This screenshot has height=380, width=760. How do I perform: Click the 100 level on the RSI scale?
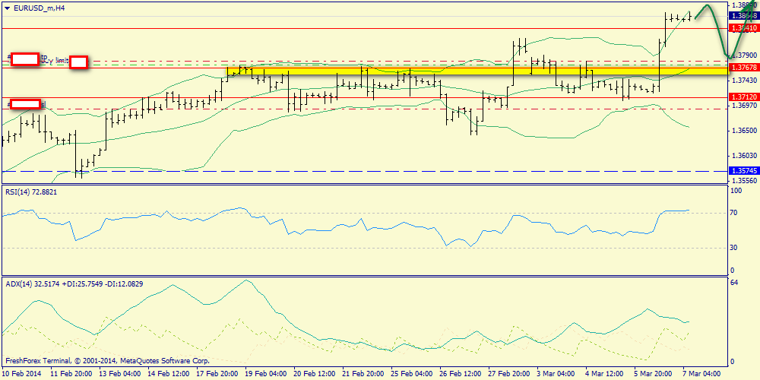[x=736, y=192]
